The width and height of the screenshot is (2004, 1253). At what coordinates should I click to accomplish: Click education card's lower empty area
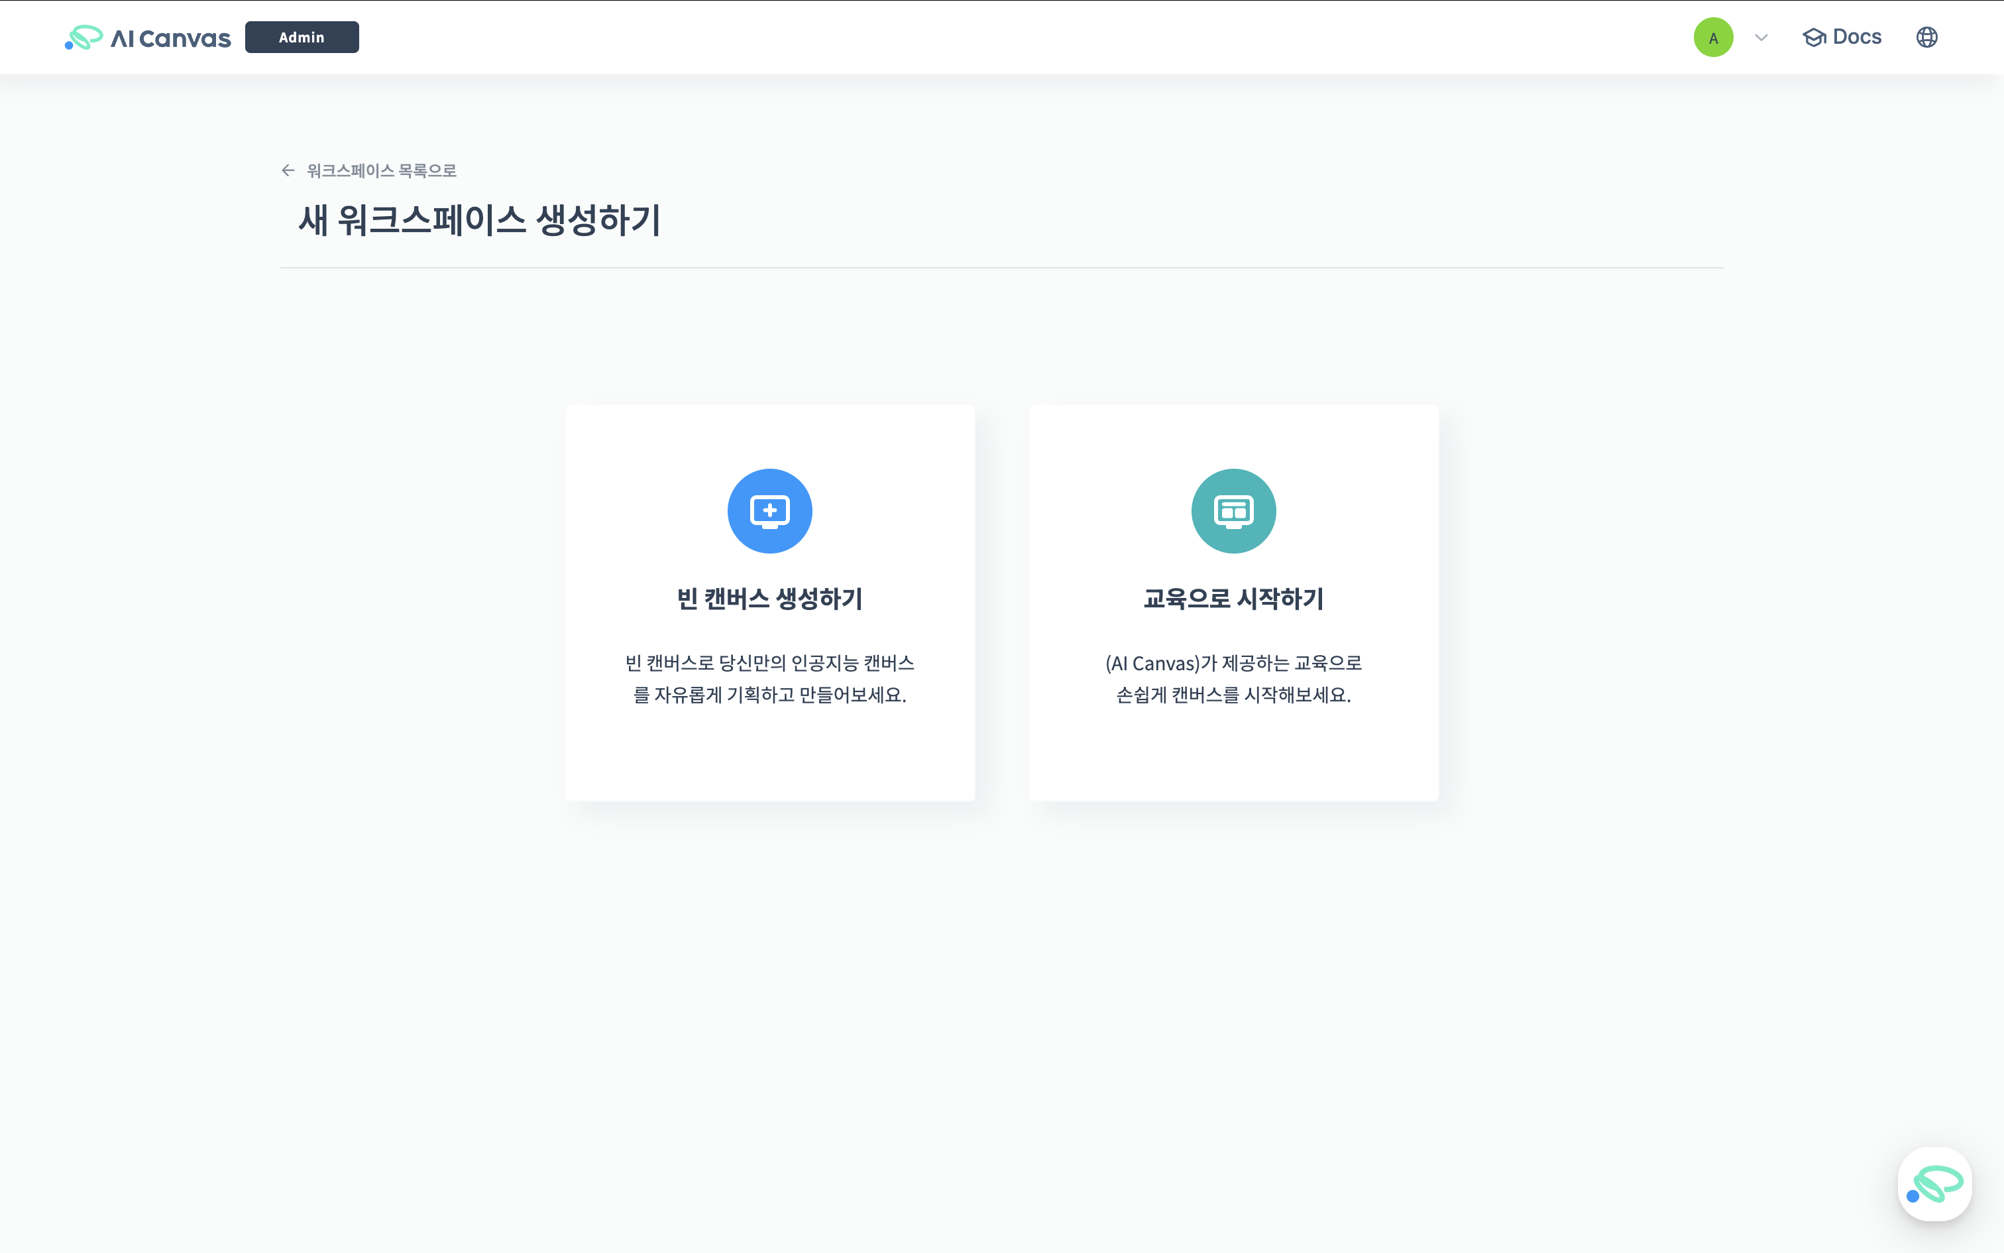click(1233, 758)
